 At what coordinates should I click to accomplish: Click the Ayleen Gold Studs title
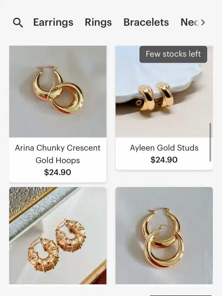coord(164,148)
